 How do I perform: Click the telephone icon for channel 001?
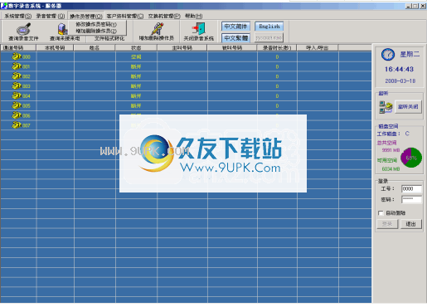(x=17, y=66)
